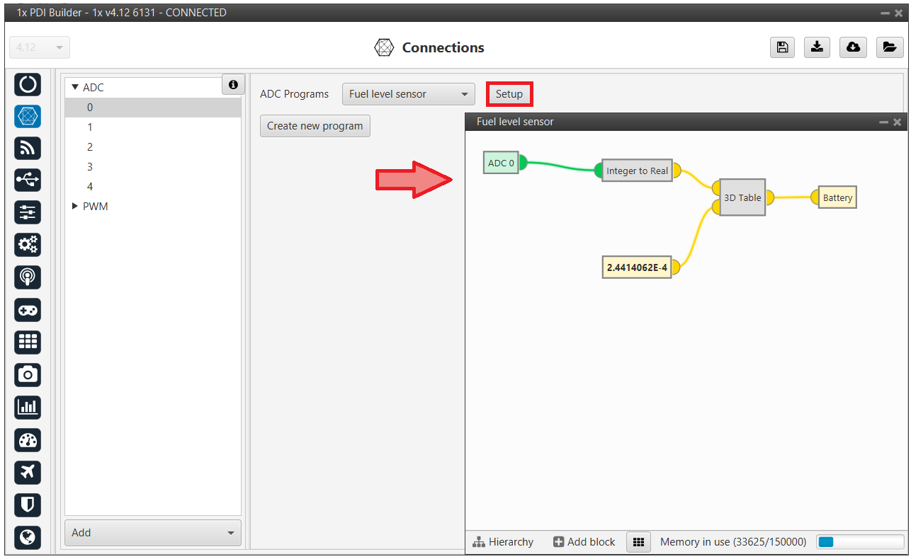Screen dimensions: 911x559
Task: Open the USB sidebar icon
Action: click(28, 180)
